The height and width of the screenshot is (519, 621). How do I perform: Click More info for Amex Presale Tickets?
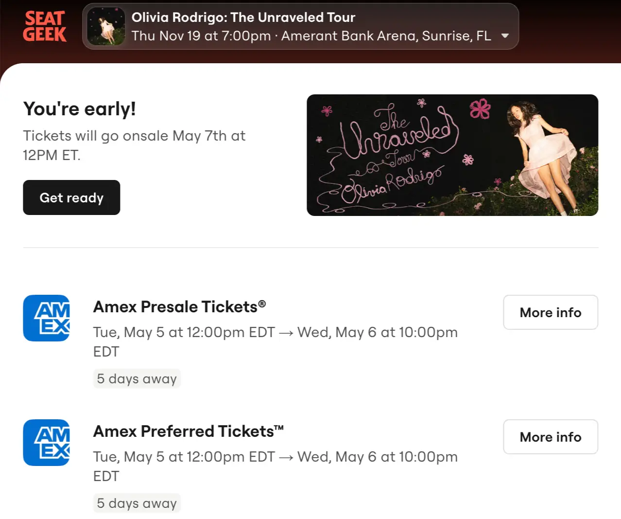550,312
